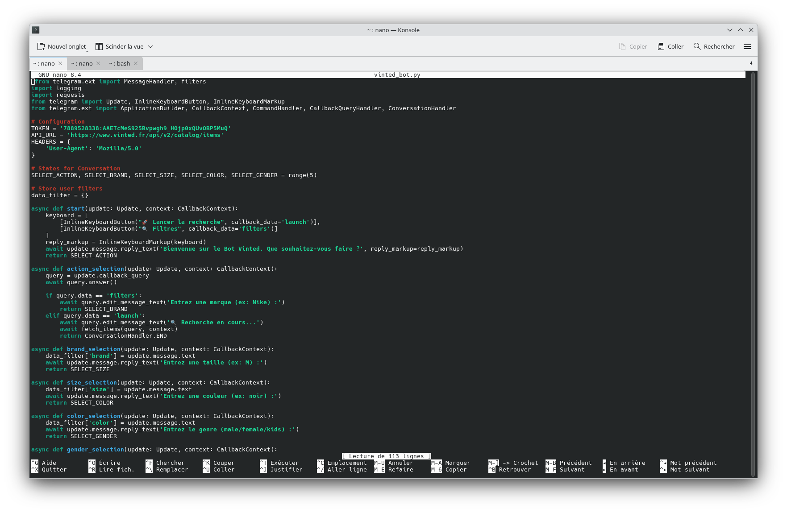Click the Scinder la vue button

pyautogui.click(x=119, y=46)
